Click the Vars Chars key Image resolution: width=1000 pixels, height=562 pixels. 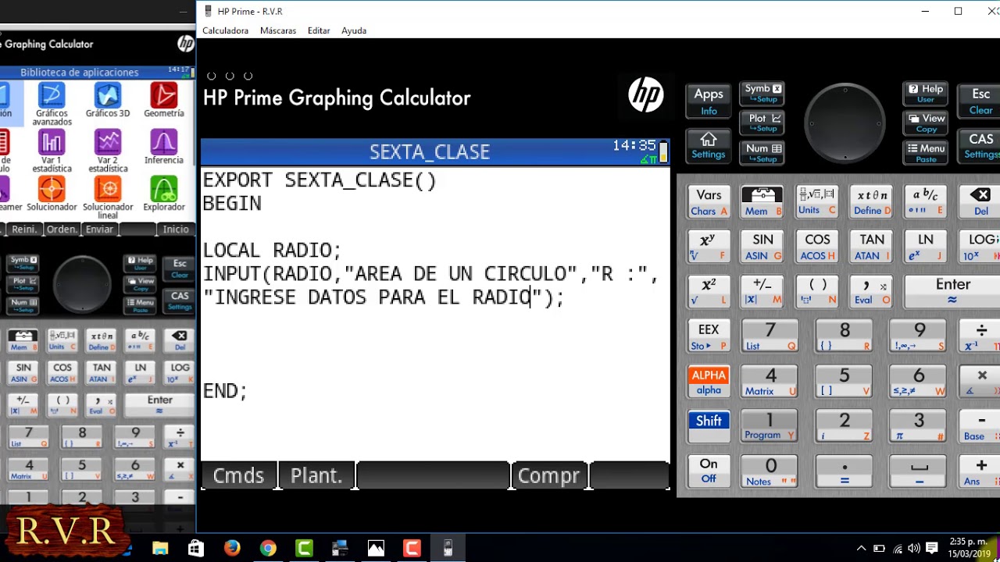pos(709,202)
